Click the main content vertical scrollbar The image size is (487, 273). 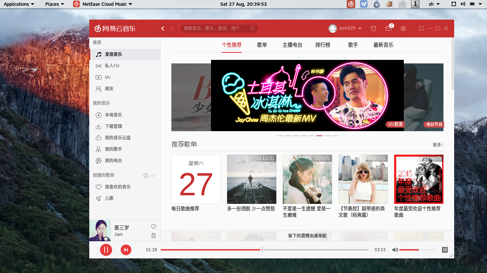point(453,64)
